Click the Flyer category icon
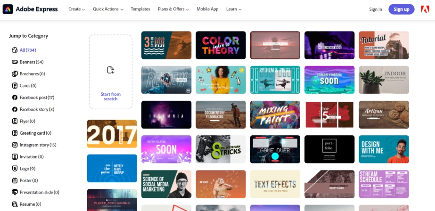Screen dimensions: 435x211 tap(15, 121)
